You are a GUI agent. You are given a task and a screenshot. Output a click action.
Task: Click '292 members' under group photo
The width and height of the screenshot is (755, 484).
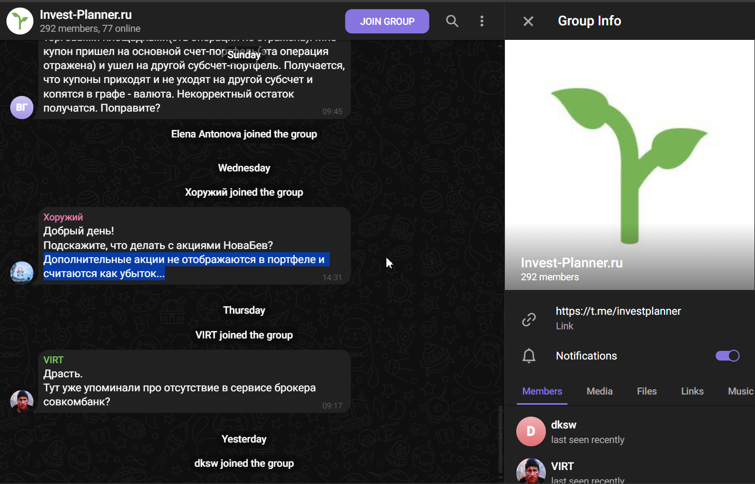[x=550, y=277]
